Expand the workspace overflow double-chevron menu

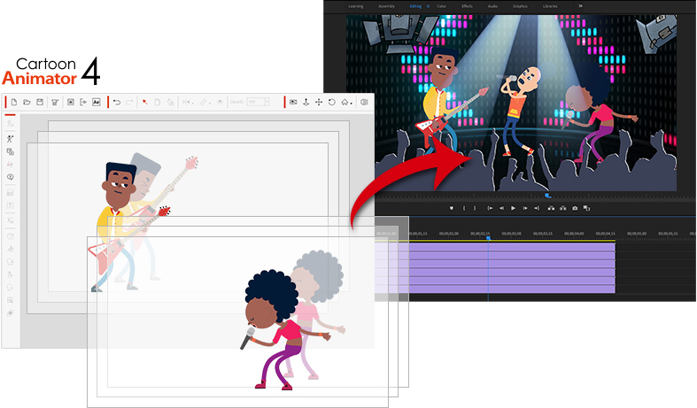point(581,5)
